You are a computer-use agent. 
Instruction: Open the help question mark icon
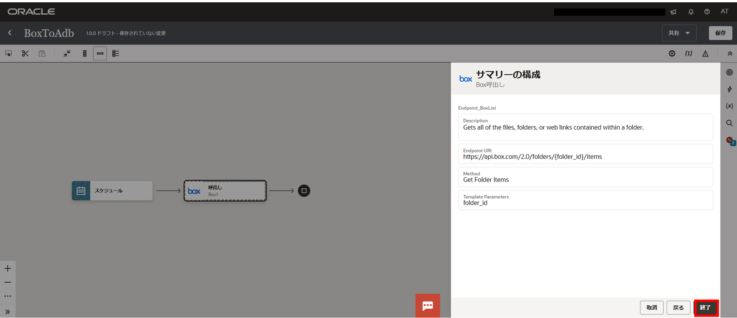(707, 12)
